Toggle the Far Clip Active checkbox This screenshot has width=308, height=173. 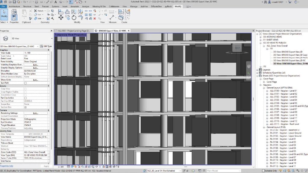[25, 98]
